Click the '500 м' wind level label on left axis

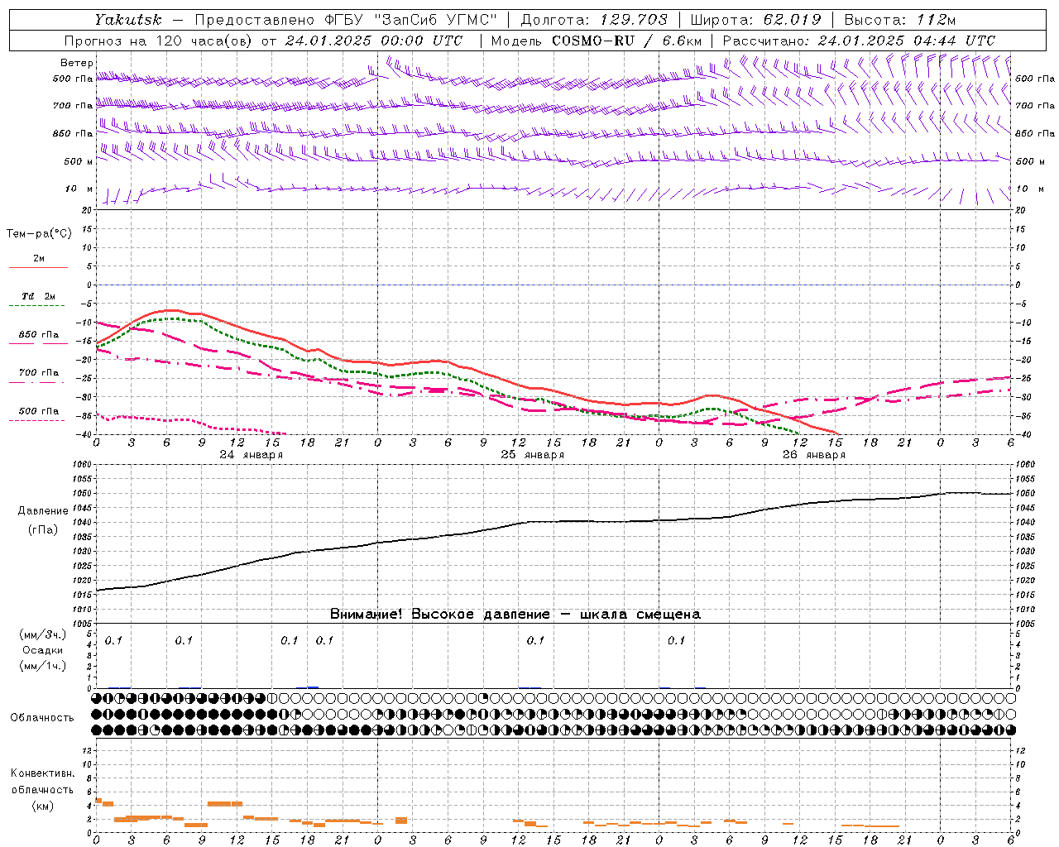(79, 161)
